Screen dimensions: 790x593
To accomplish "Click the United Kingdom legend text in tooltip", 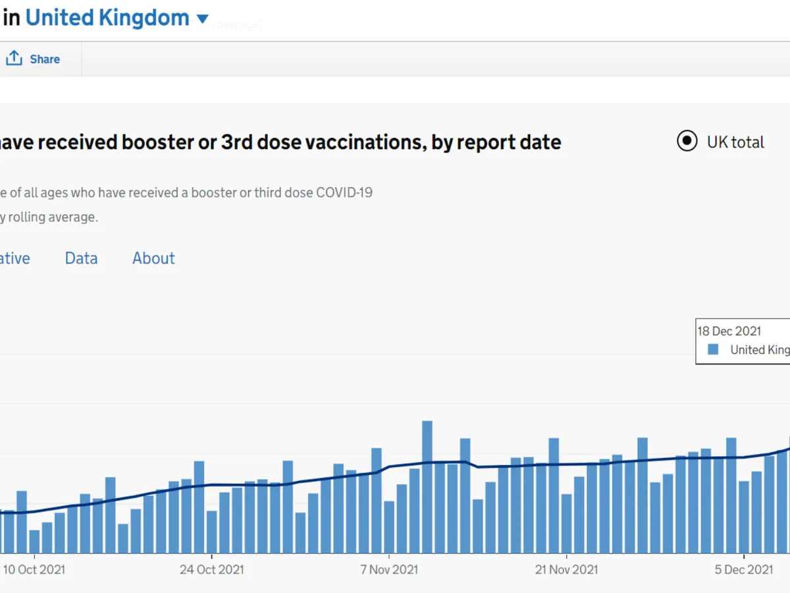I will [760, 350].
